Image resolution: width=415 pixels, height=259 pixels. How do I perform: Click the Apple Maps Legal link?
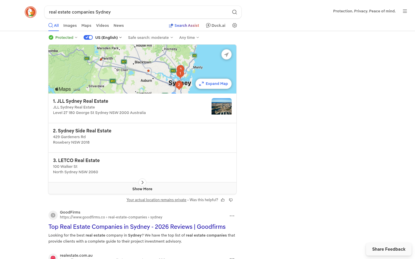[x=77, y=89]
